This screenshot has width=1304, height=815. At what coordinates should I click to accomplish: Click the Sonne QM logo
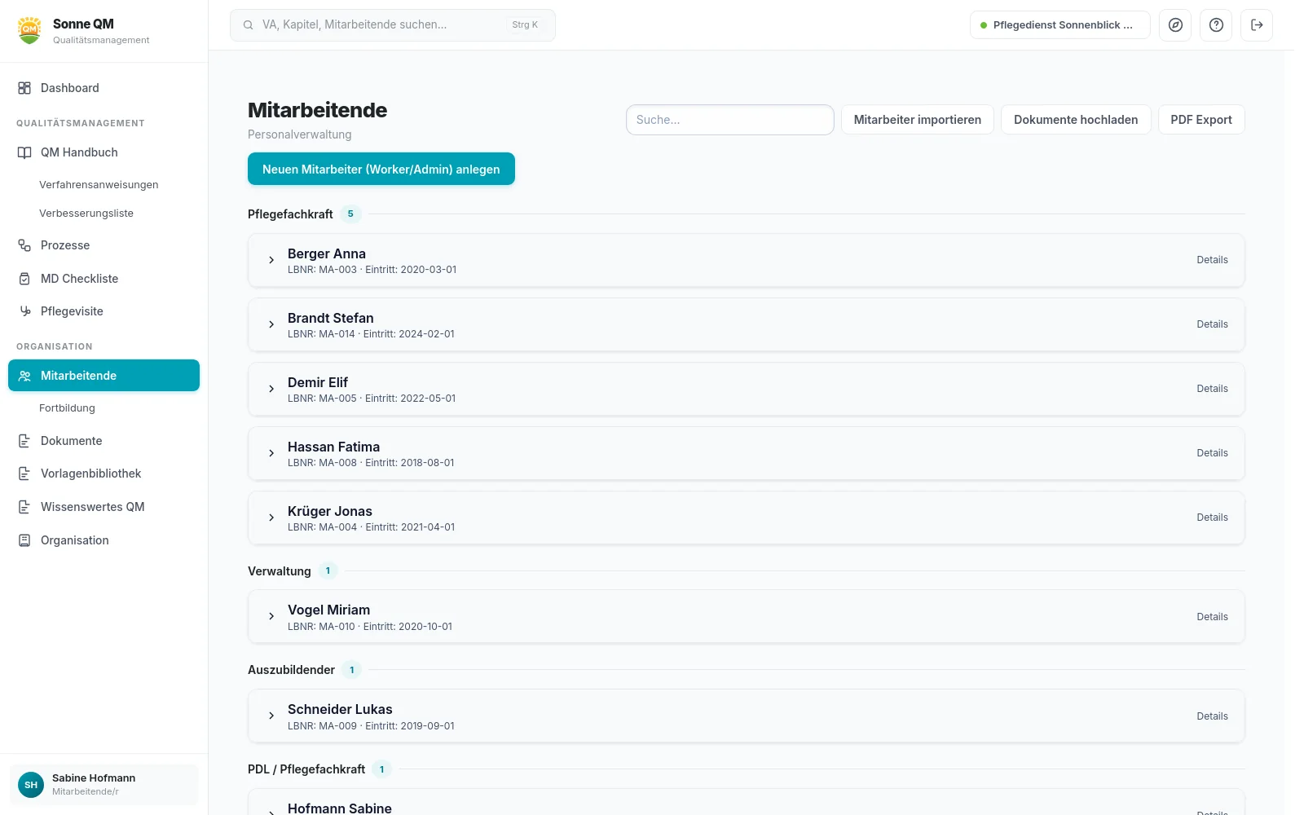coord(29,30)
